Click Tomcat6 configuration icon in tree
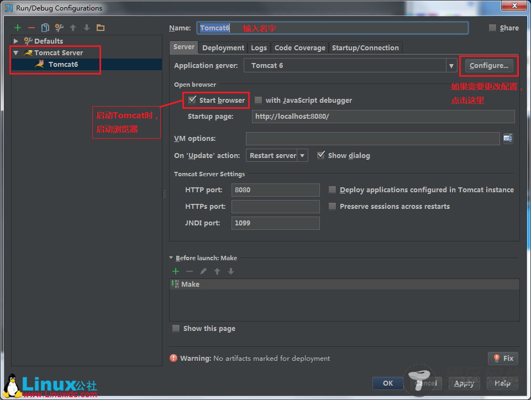Image resolution: width=531 pixels, height=400 pixels. 40,64
